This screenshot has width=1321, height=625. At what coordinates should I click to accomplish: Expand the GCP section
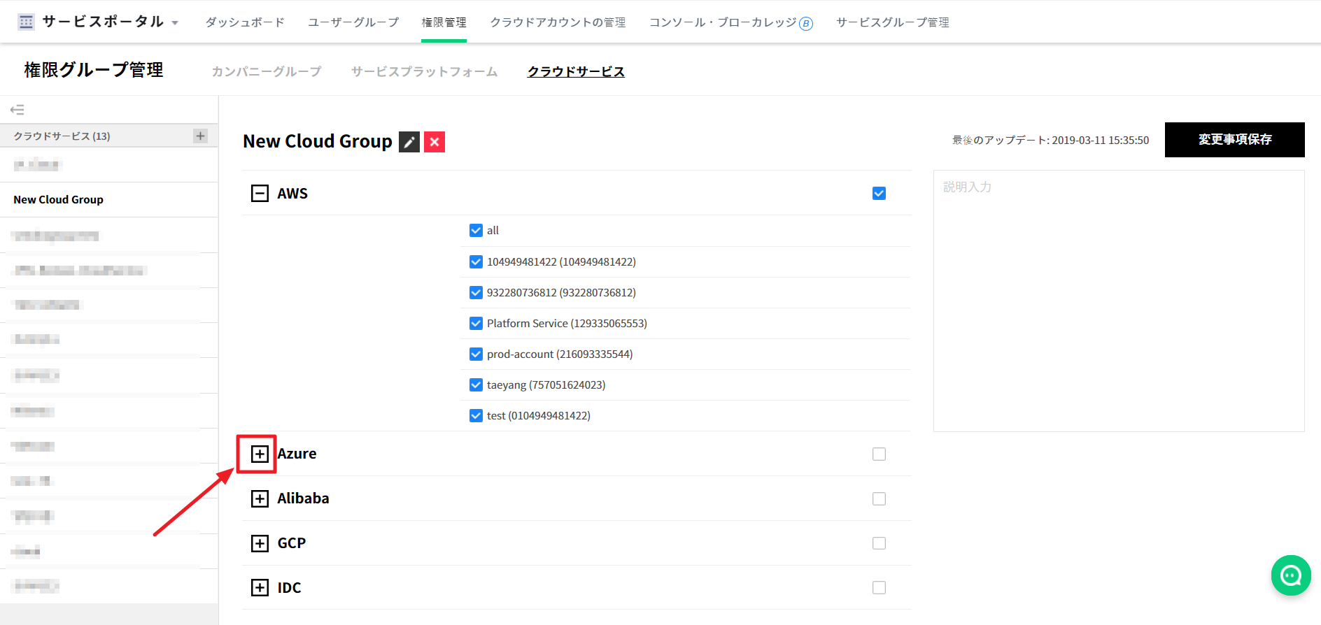260,543
